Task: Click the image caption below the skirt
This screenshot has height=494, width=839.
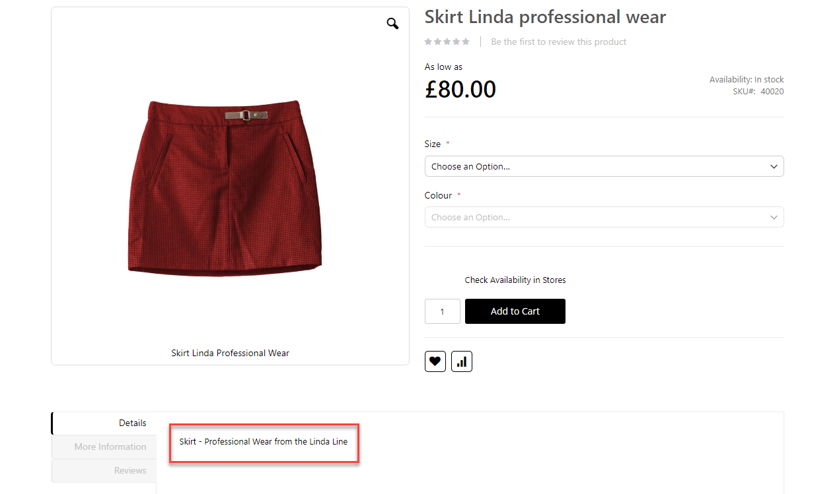Action: coord(230,353)
